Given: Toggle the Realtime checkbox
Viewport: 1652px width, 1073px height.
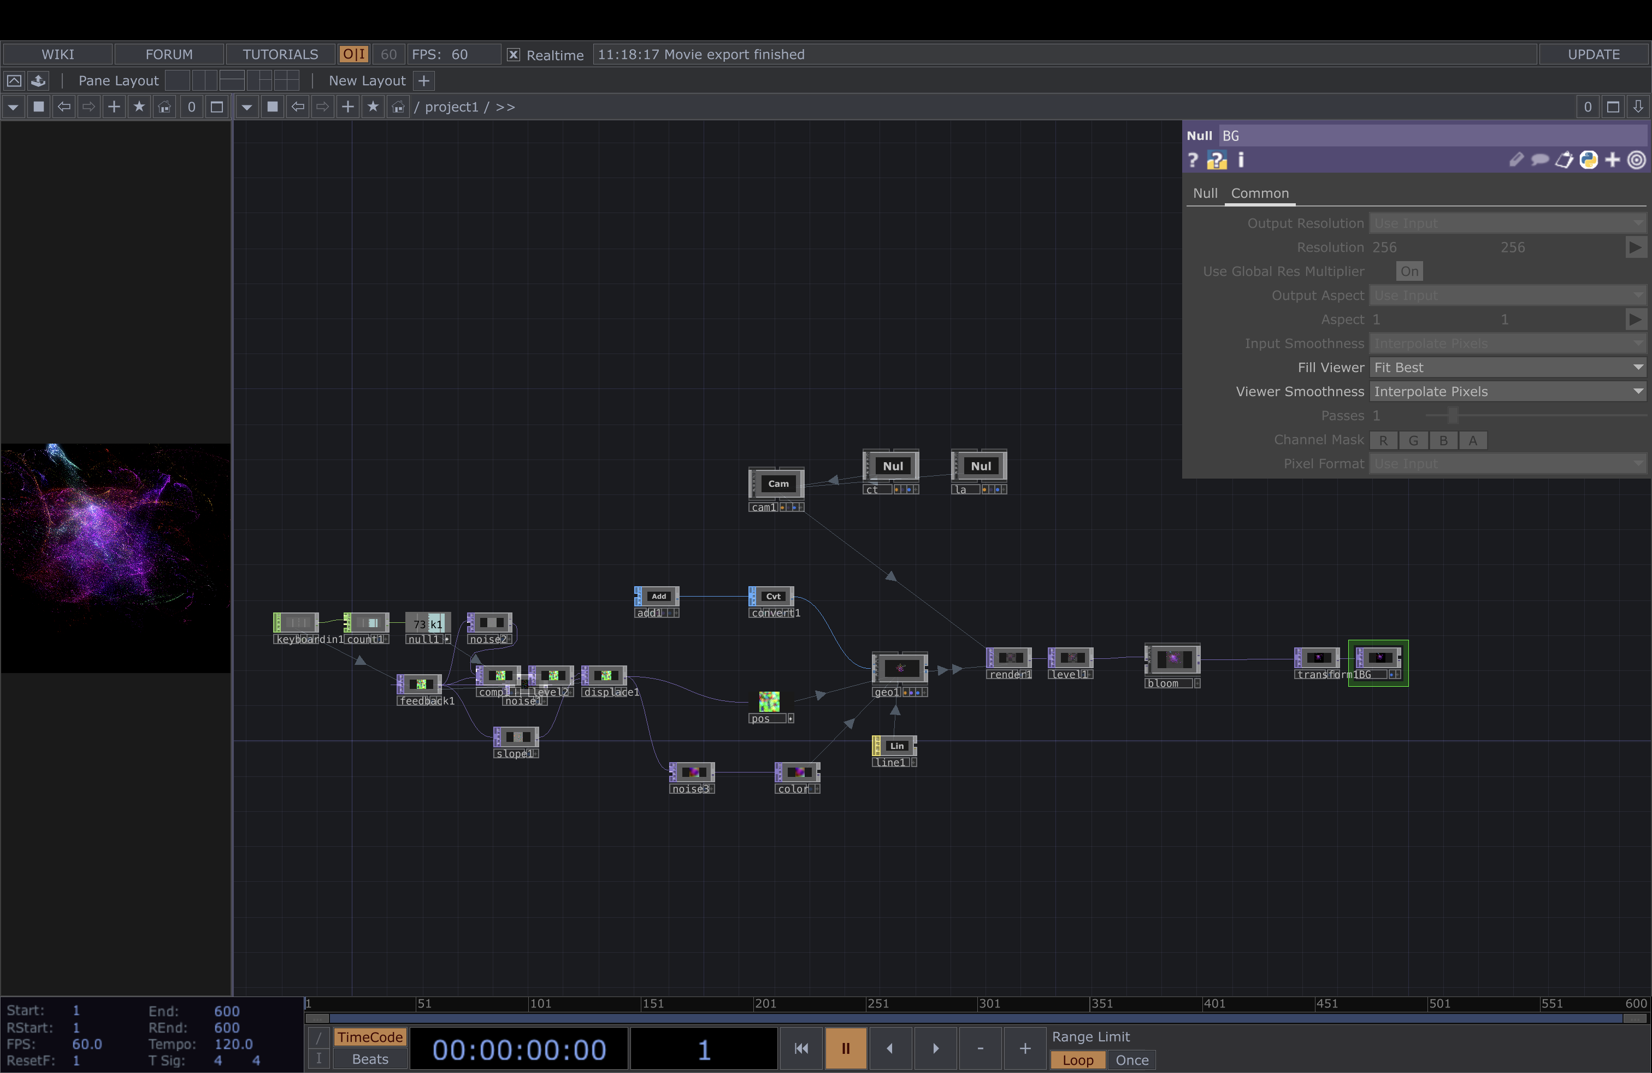Looking at the screenshot, I should click(x=513, y=55).
